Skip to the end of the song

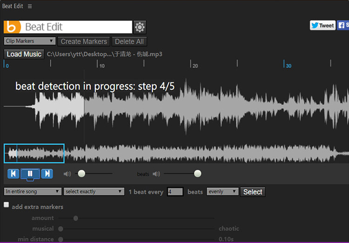click(47, 174)
